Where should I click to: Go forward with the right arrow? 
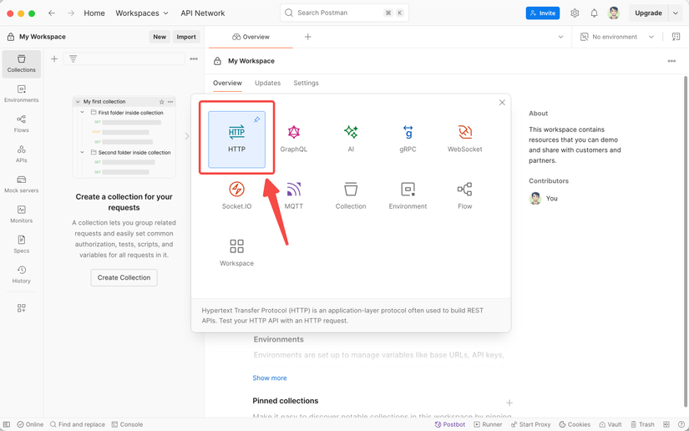click(x=71, y=13)
